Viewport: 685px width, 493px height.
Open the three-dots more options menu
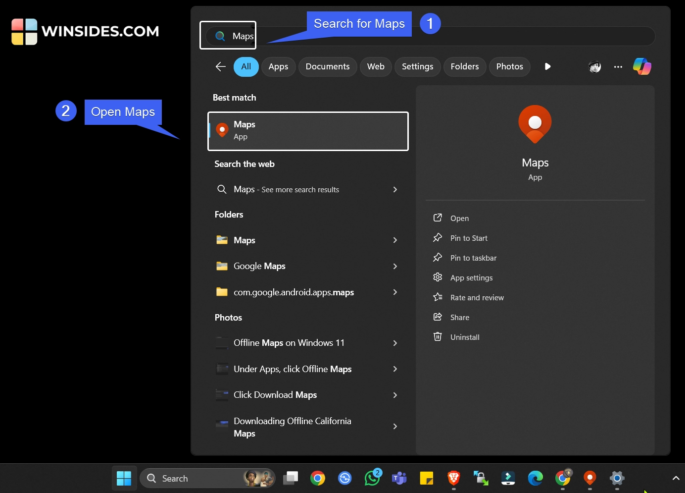tap(618, 66)
